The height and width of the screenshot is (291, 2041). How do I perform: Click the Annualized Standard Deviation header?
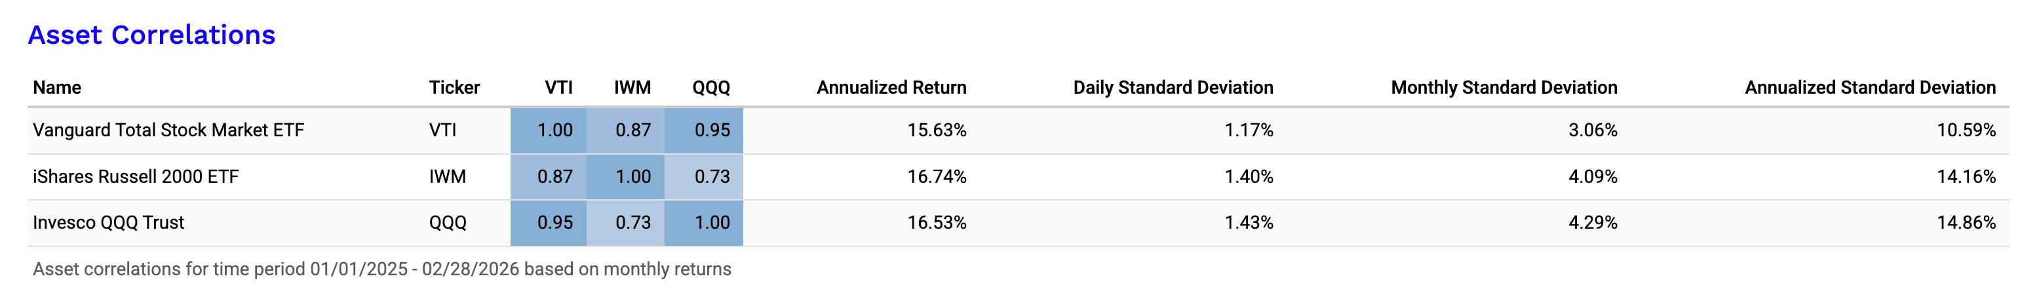point(1870,87)
